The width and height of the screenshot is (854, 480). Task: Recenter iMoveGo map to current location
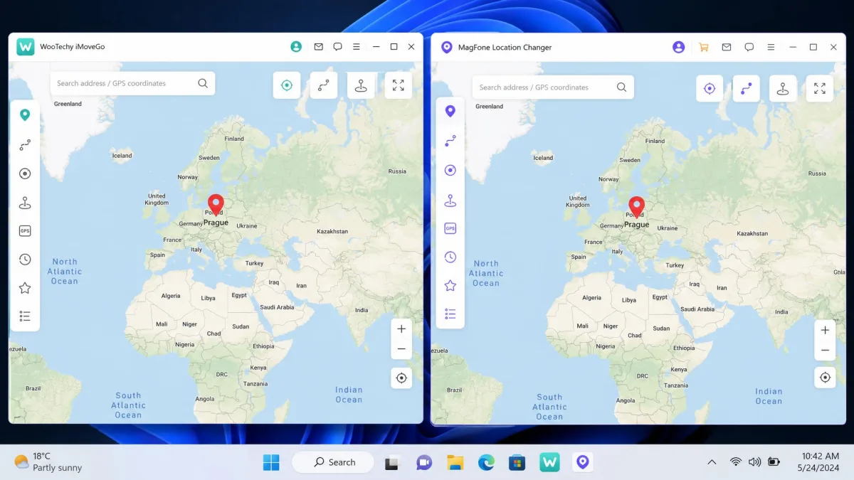tap(401, 378)
